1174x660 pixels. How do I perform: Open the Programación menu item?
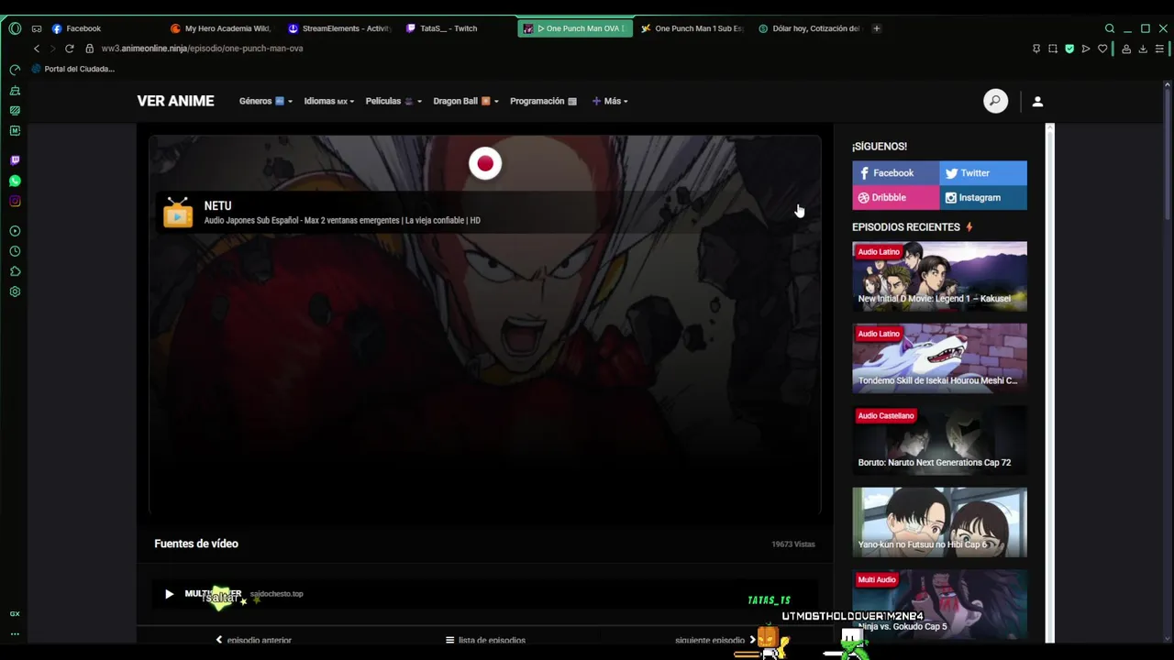pyautogui.click(x=543, y=101)
